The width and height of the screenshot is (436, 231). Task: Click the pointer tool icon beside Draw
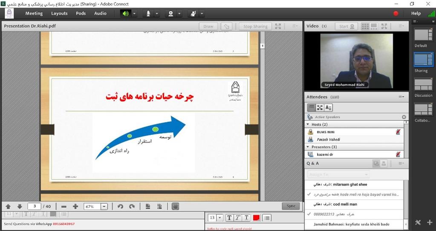[226, 26]
